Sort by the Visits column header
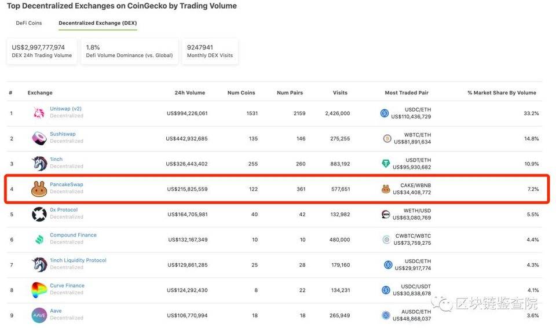 pyautogui.click(x=340, y=93)
